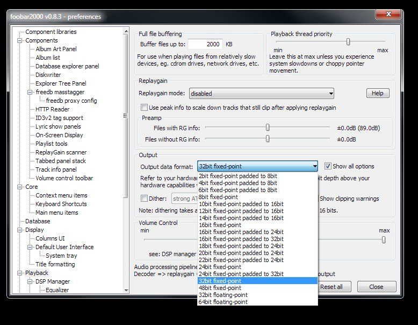Screen dimensions: 418x325
Task: Uncheck Show all options
Action: coord(328,166)
